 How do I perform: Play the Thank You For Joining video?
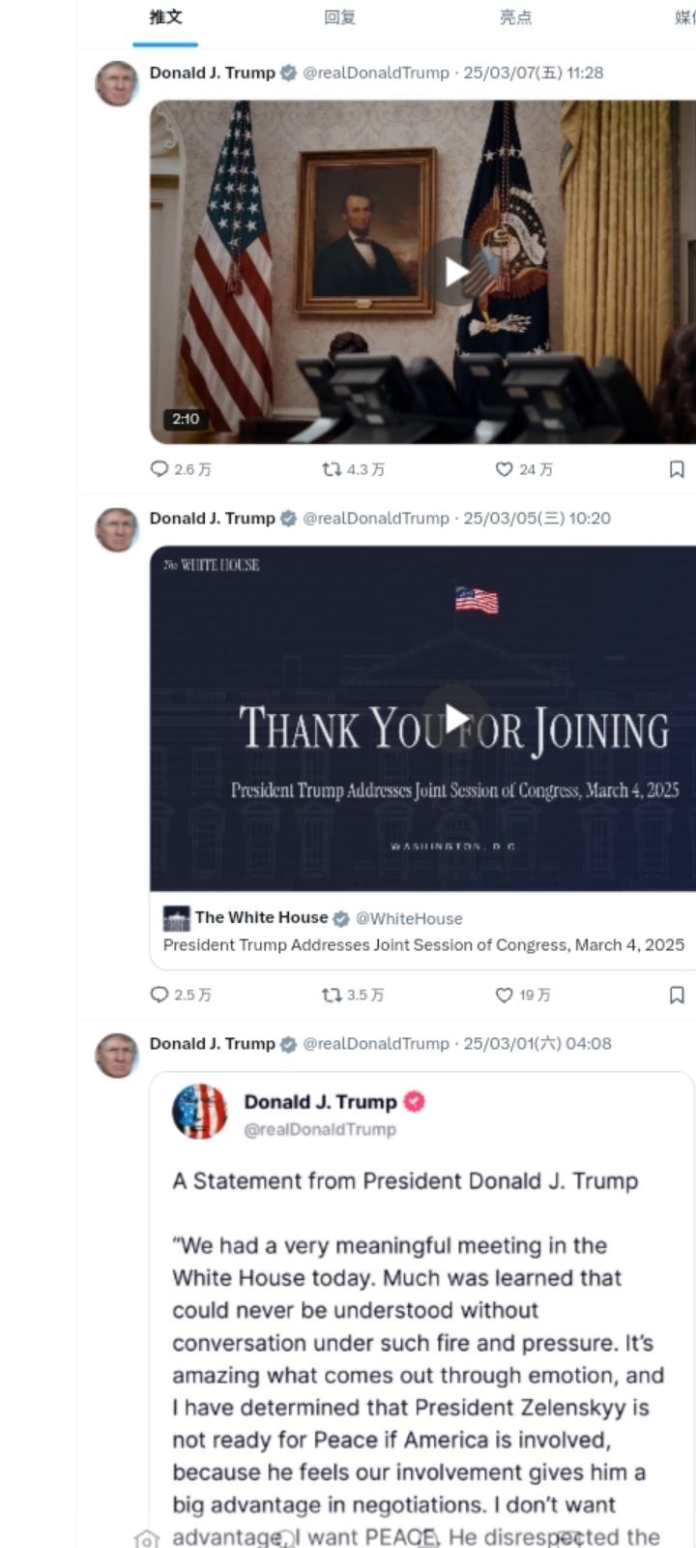click(456, 718)
